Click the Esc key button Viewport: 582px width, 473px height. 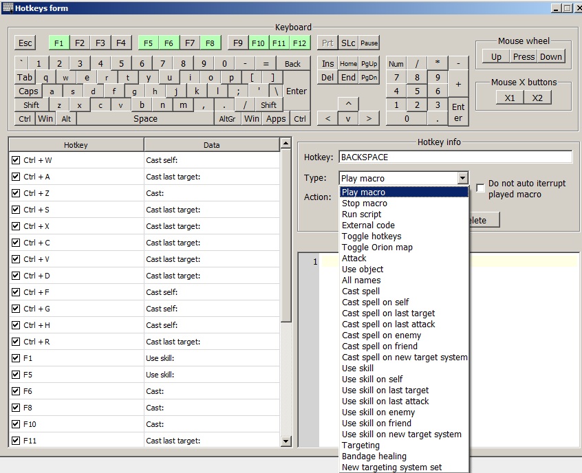coord(25,43)
